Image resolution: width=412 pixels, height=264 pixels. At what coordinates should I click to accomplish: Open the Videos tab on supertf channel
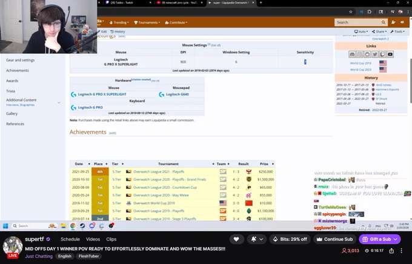click(x=93, y=239)
